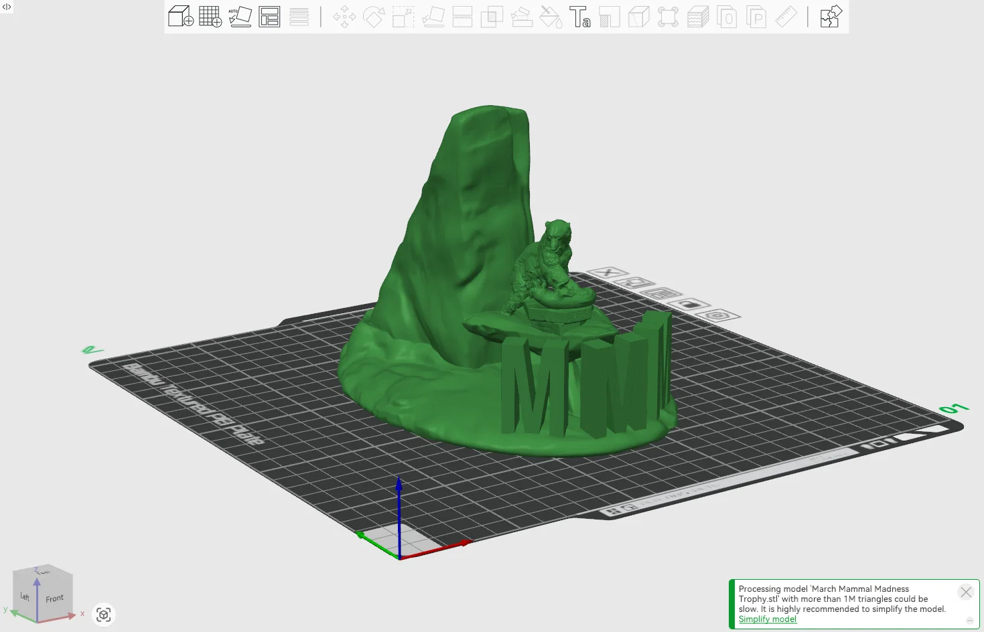Image resolution: width=984 pixels, height=632 pixels.
Task: Click the Add model cube icon
Action: point(180,16)
